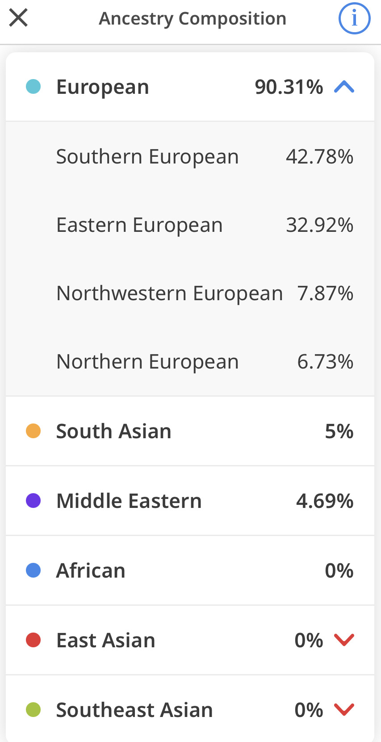The height and width of the screenshot is (742, 381).
Task: Open the South Asian row
Action: (x=190, y=431)
